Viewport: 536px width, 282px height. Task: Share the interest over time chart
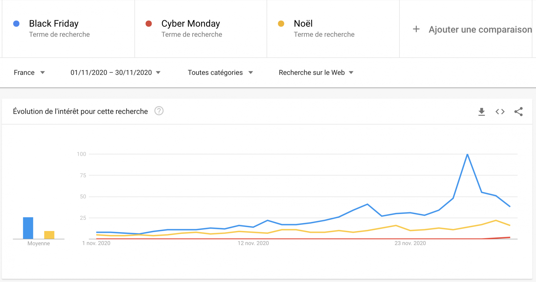[x=518, y=112]
